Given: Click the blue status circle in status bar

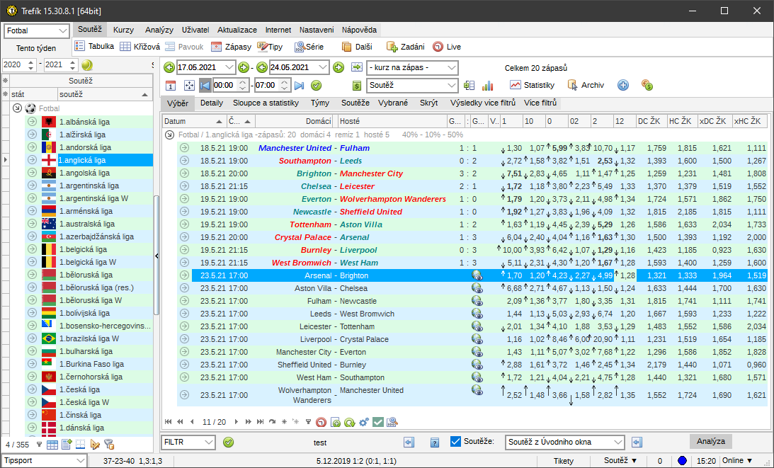Looking at the screenshot, I should pyautogui.click(x=682, y=461).
